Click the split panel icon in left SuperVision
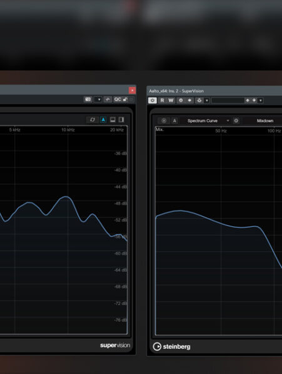 (x=121, y=120)
